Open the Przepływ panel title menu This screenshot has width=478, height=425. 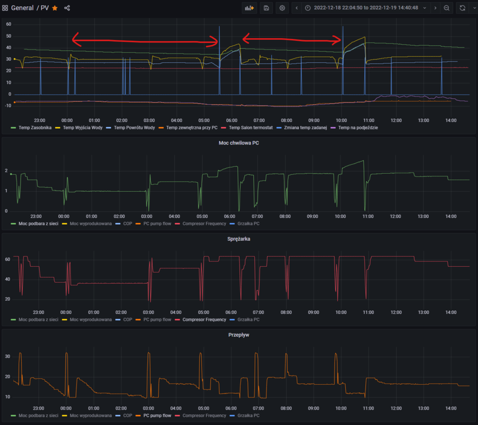239,335
